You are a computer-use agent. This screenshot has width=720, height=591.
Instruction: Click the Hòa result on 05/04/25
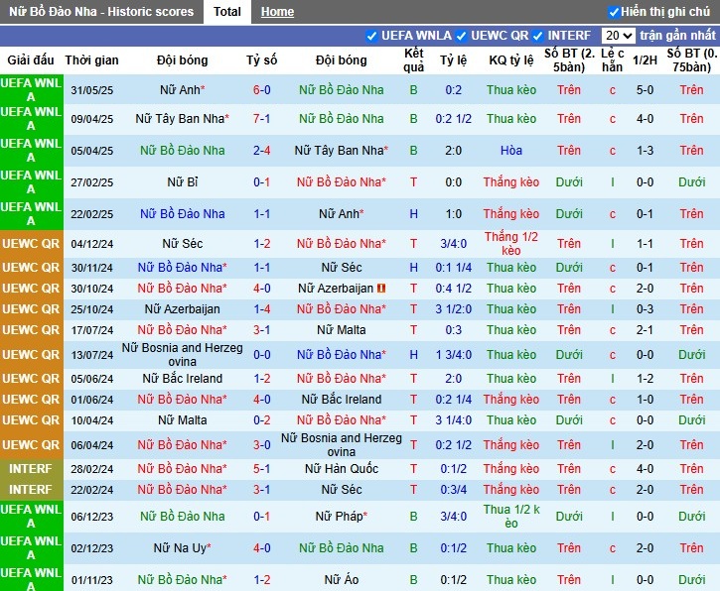pos(511,151)
